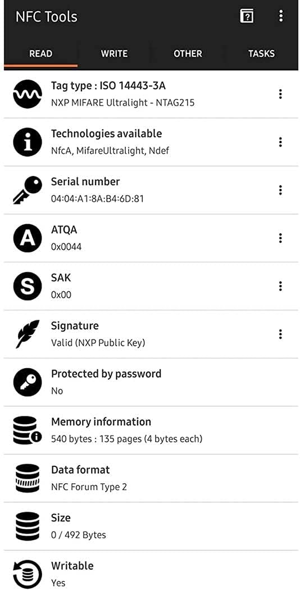
Task: Switch to the TASKS tab
Action: pyautogui.click(x=261, y=54)
